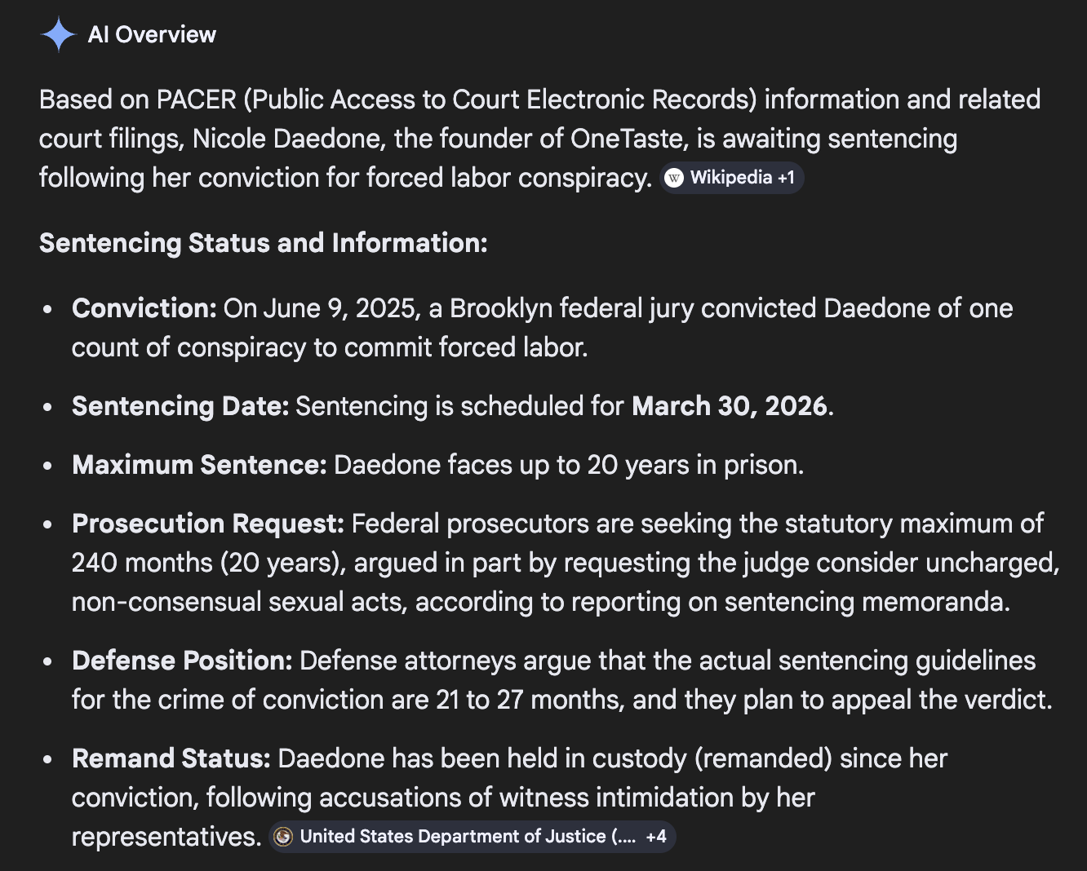This screenshot has width=1087, height=871.
Task: Select the bold Maximum Sentence label
Action: [x=199, y=465]
